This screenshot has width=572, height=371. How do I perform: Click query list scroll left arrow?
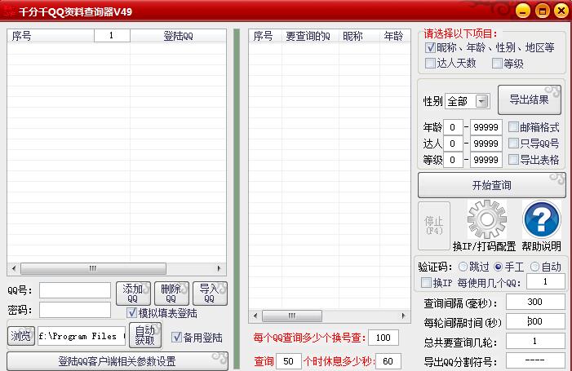pos(255,316)
